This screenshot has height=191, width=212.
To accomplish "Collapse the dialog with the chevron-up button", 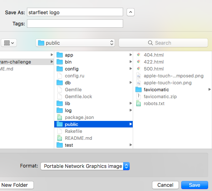I will coord(130,12).
